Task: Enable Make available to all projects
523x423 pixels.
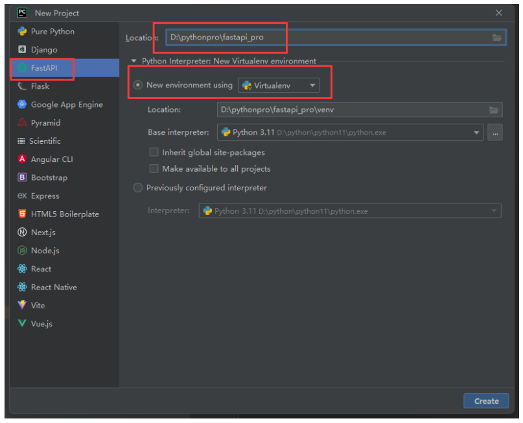Action: [x=154, y=168]
